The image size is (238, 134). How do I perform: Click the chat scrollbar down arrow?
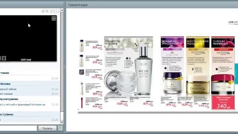click(x=62, y=122)
